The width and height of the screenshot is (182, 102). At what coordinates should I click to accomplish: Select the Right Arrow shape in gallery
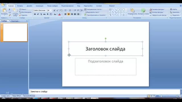(118, 12)
